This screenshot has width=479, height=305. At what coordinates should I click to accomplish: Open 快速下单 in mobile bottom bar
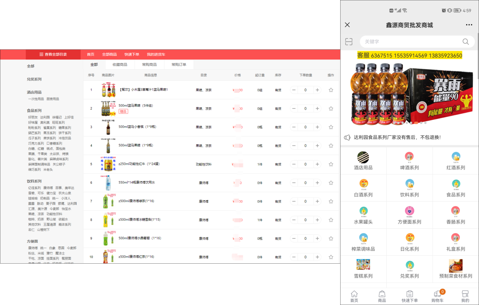(x=410, y=297)
